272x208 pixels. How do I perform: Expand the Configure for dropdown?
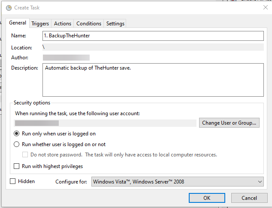tap(178, 182)
